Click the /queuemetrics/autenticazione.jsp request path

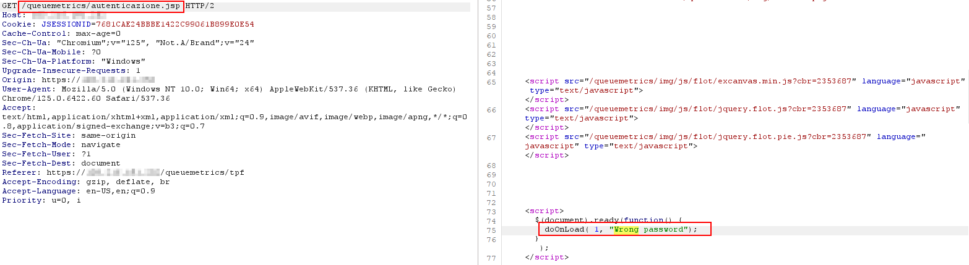coord(101,6)
